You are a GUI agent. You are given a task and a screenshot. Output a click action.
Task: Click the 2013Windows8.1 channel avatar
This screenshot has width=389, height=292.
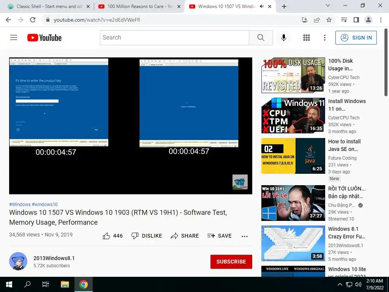tap(18, 261)
